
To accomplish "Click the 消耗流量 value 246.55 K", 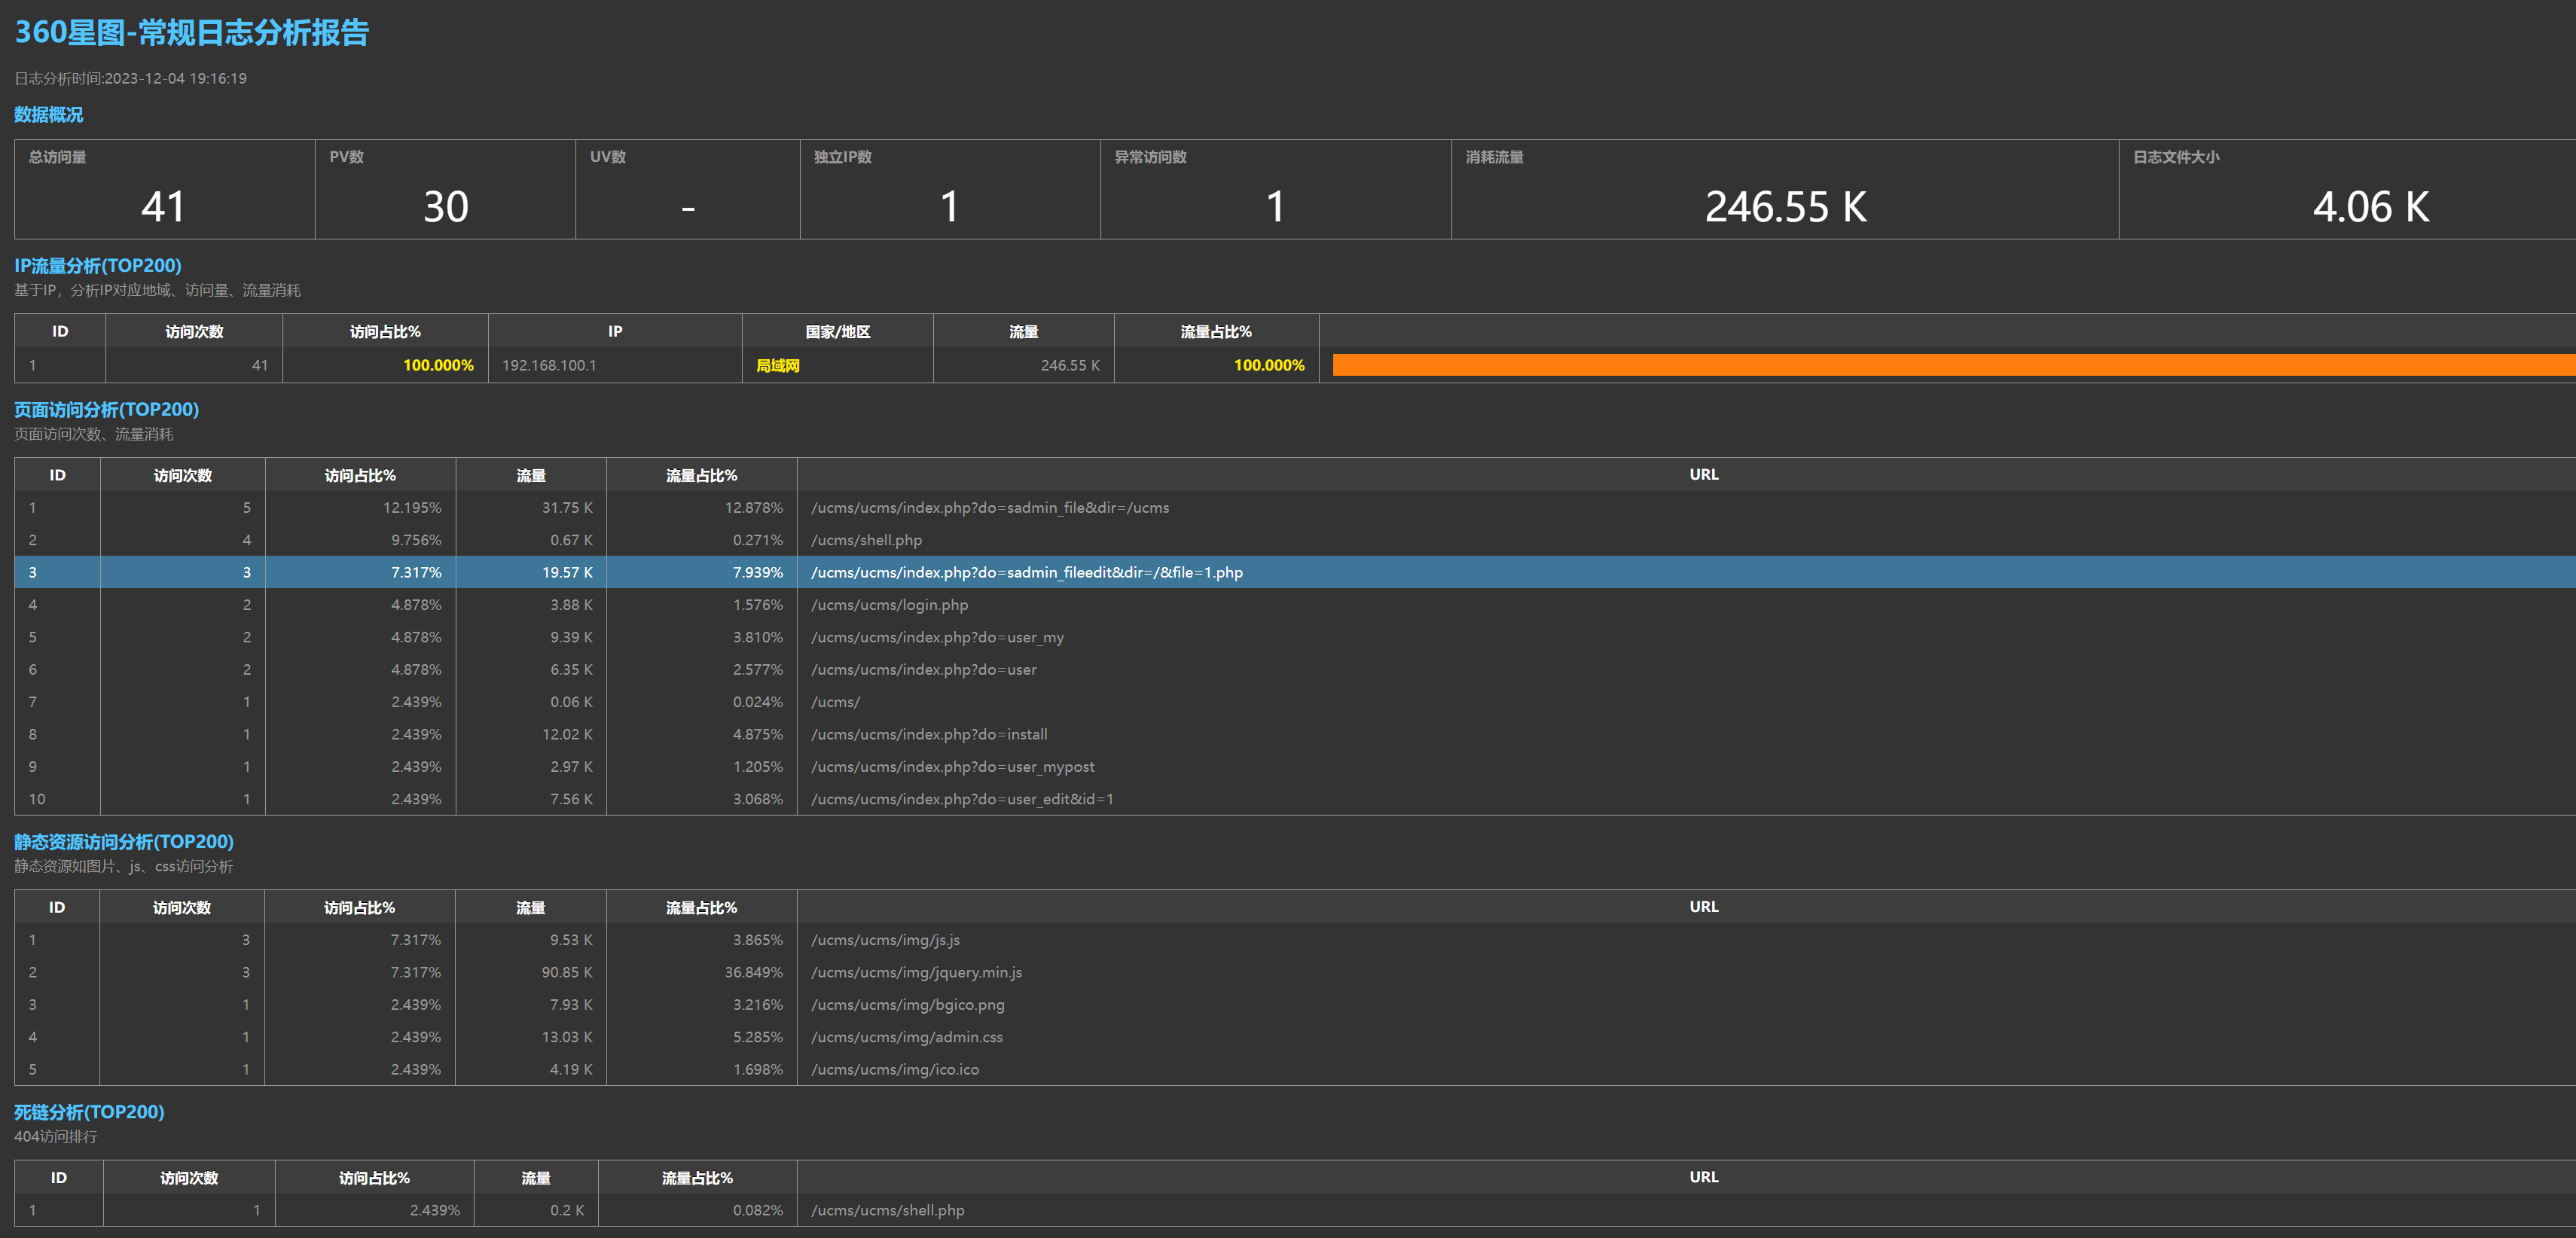I will 1785,207.
